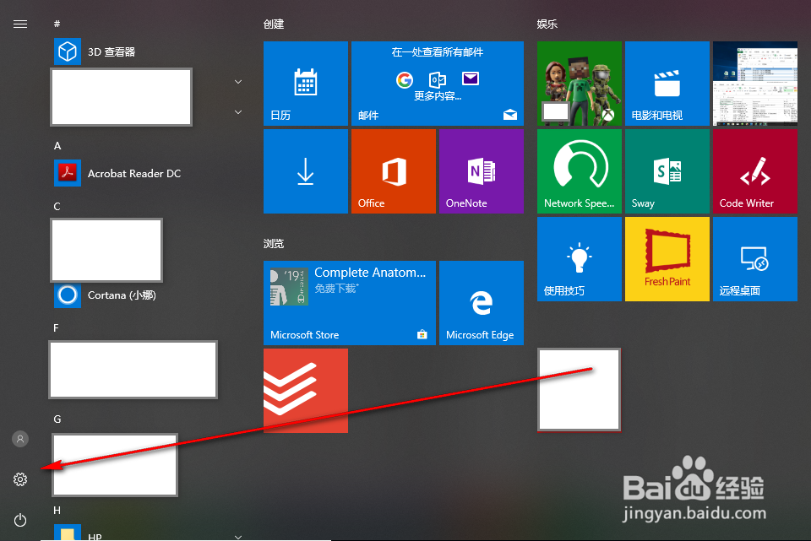811x541 pixels.
Task: Open the 使用技巧 tips tile
Action: coord(580,259)
